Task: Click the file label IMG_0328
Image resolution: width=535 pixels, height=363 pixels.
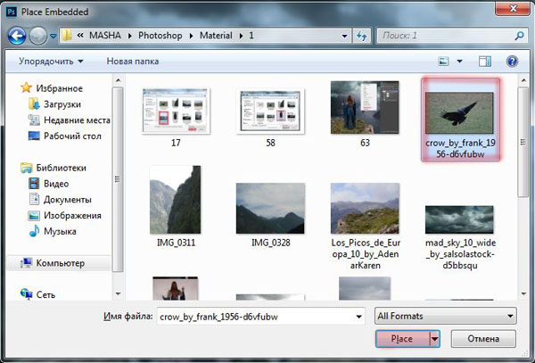Action: [x=270, y=243]
